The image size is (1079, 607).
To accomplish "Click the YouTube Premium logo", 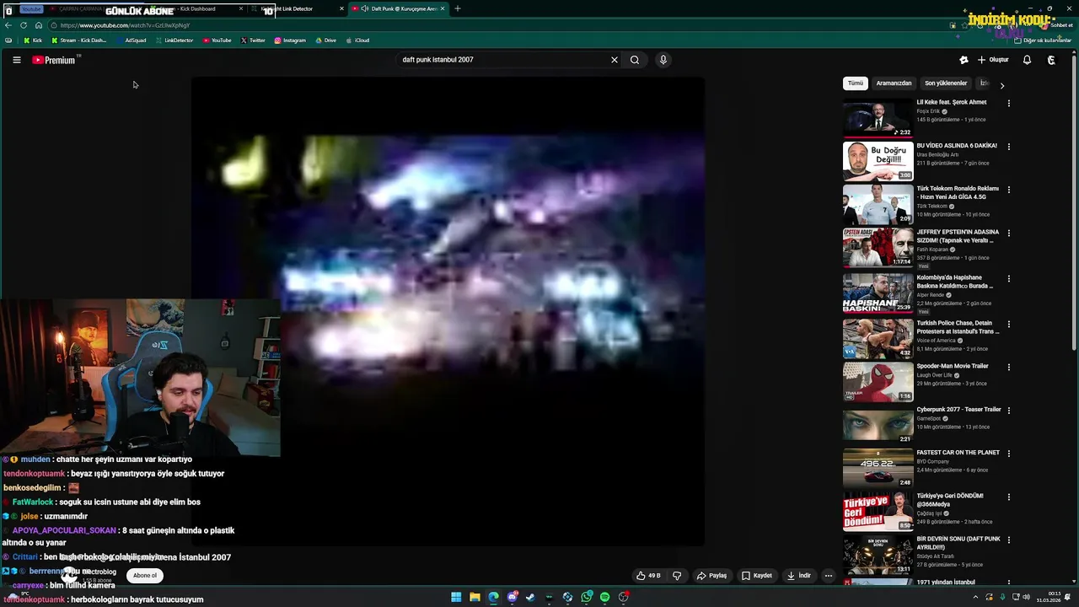I will (55, 60).
